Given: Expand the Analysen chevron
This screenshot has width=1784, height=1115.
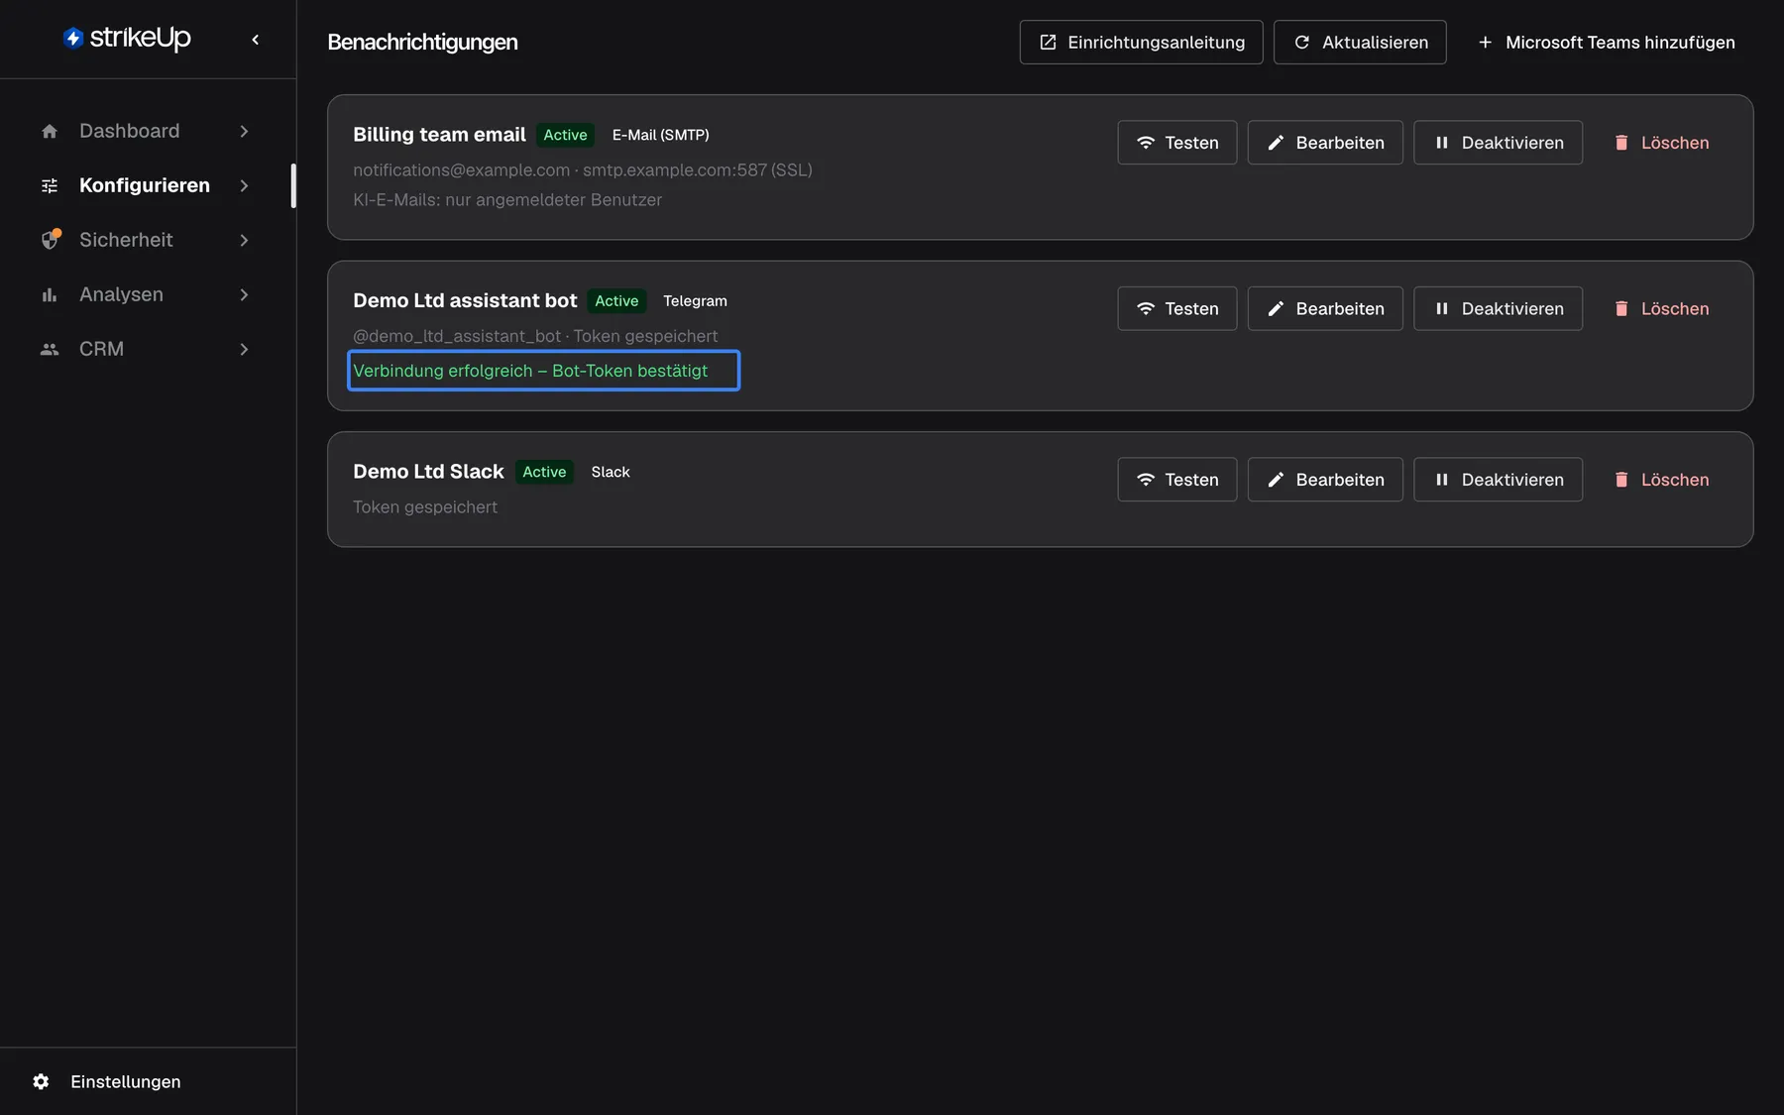Looking at the screenshot, I should coord(244,294).
